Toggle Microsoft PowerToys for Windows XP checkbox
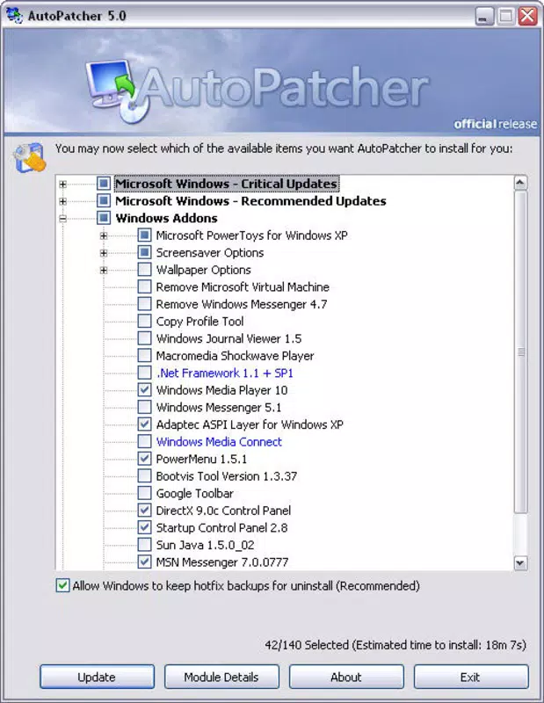Viewport: 544px width, 703px height. (144, 235)
